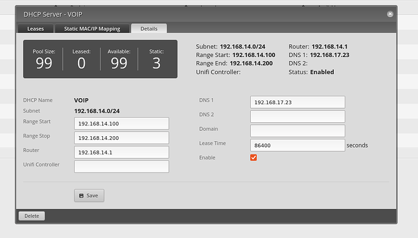
Task: Click the empty Unifi Controller field
Action: pos(122,167)
